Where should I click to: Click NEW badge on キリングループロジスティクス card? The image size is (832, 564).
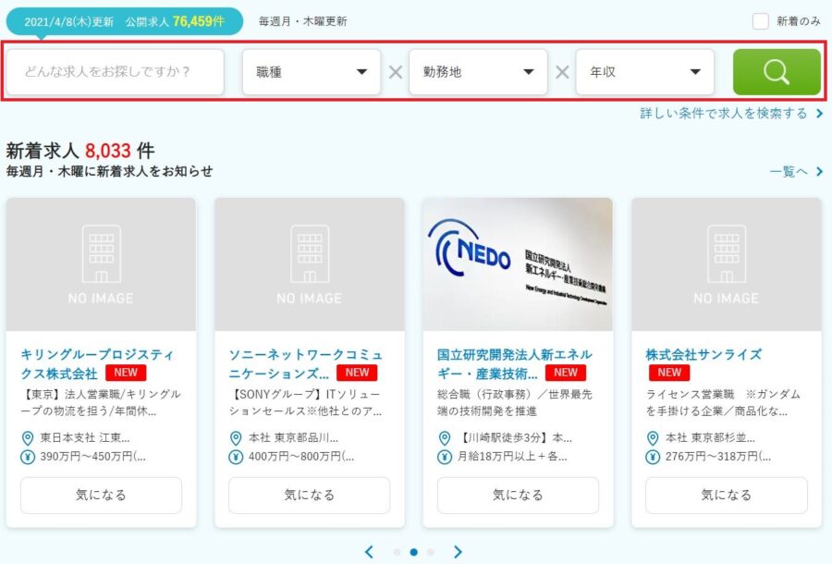[126, 373]
